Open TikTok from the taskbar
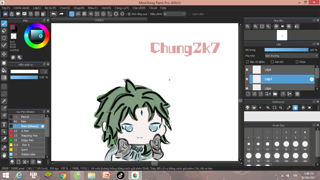320x180 pixels. click(x=120, y=175)
